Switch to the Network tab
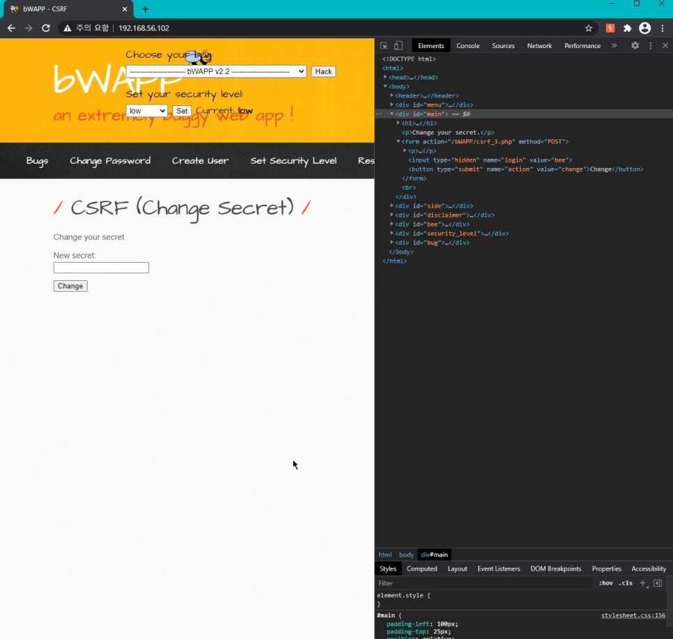The image size is (673, 639). [x=539, y=45]
